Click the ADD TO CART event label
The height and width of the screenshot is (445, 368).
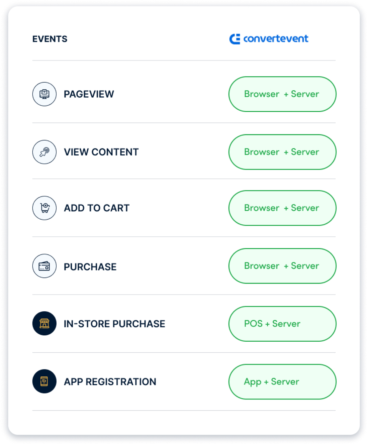[x=97, y=208]
